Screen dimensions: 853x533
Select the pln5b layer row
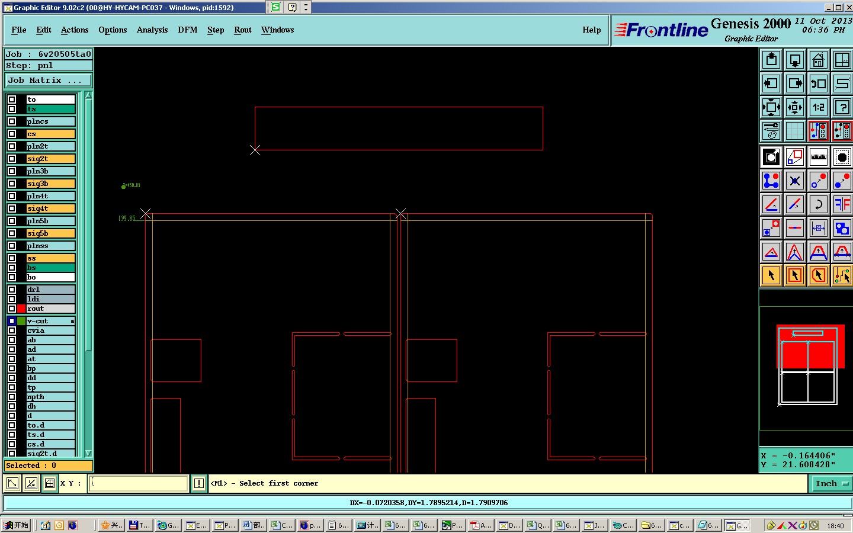tap(51, 221)
